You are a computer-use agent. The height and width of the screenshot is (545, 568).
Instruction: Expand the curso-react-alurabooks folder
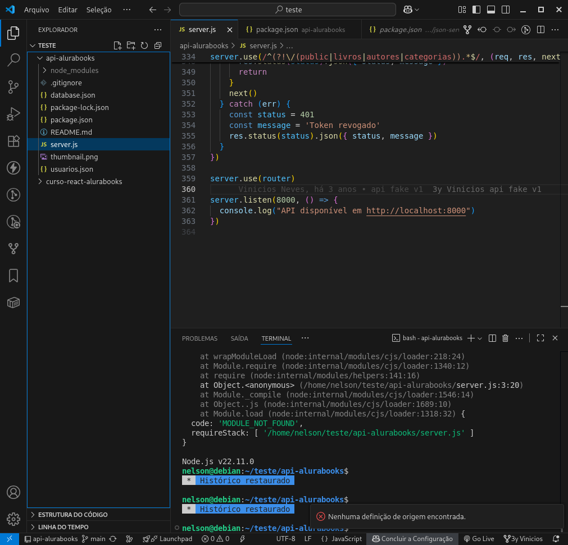coord(40,181)
